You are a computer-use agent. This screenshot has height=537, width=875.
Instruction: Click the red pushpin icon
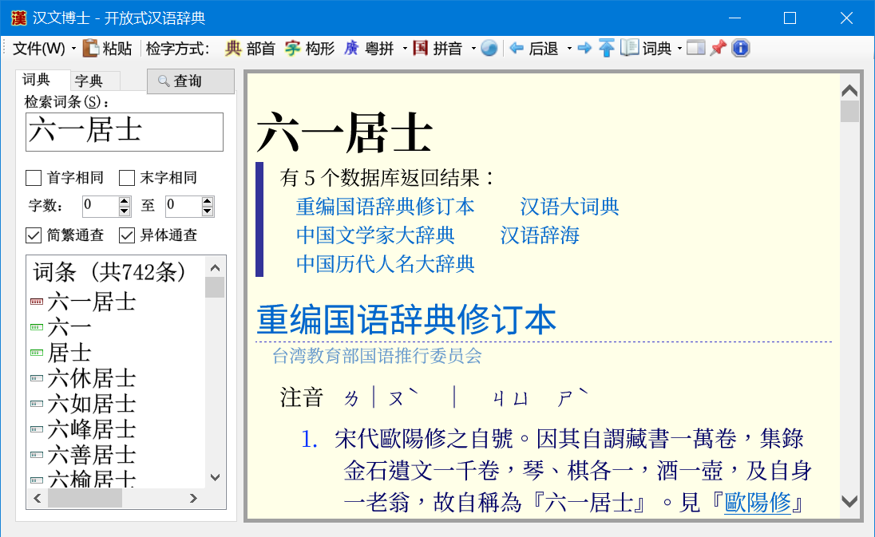click(719, 49)
